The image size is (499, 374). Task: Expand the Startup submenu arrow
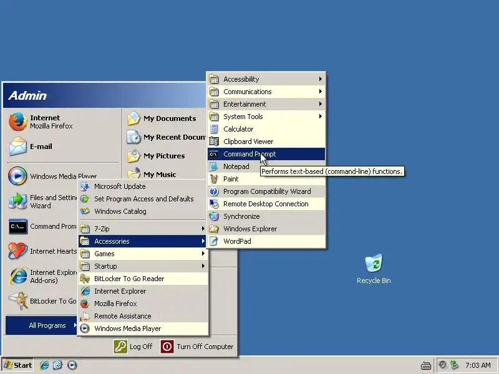point(203,266)
